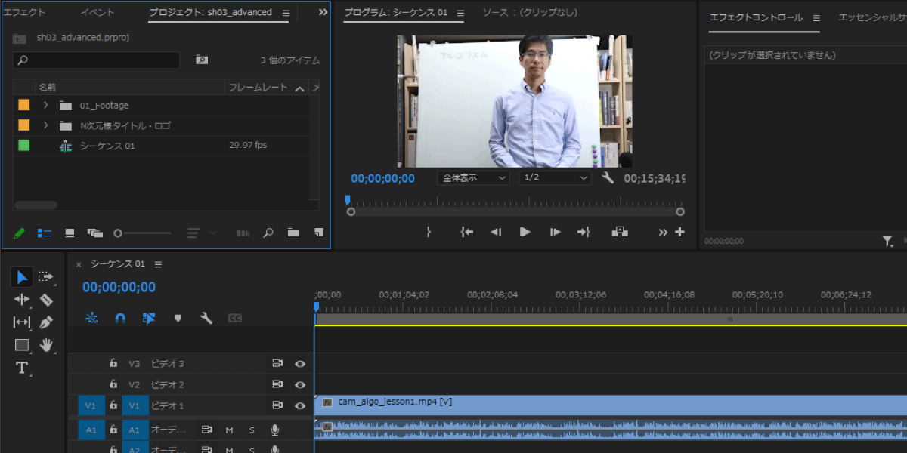
Task: Select the Razor tool in the toolbox
Action: (x=46, y=300)
